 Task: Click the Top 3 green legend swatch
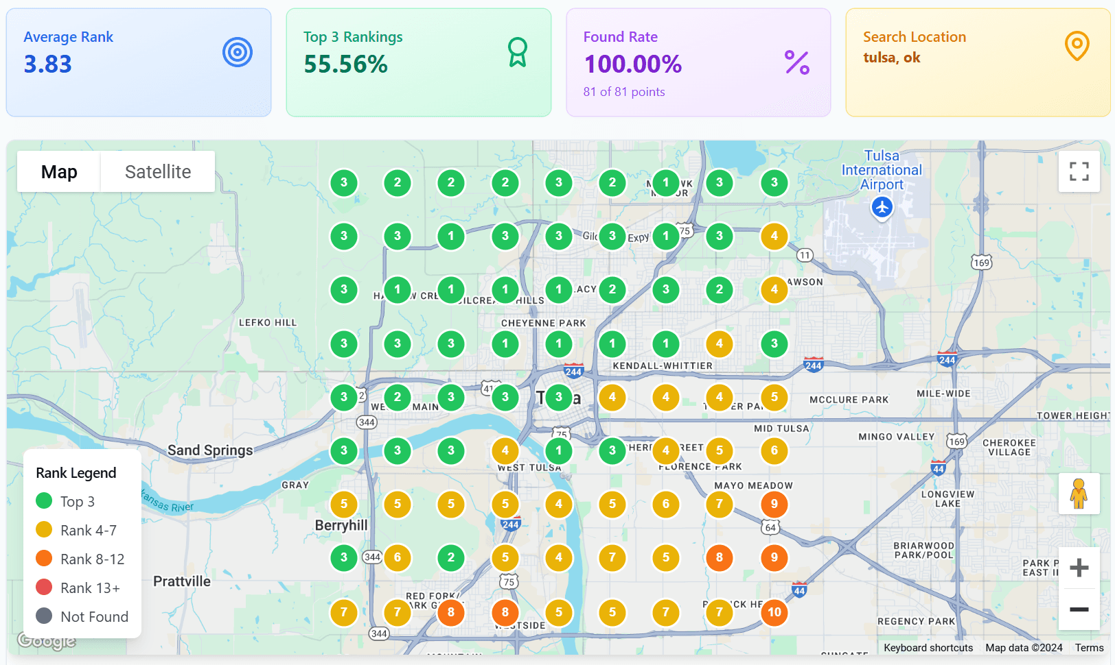point(44,500)
